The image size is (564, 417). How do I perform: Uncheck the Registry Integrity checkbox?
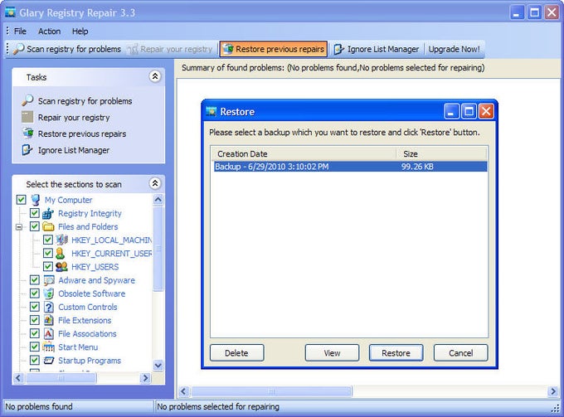[35, 213]
